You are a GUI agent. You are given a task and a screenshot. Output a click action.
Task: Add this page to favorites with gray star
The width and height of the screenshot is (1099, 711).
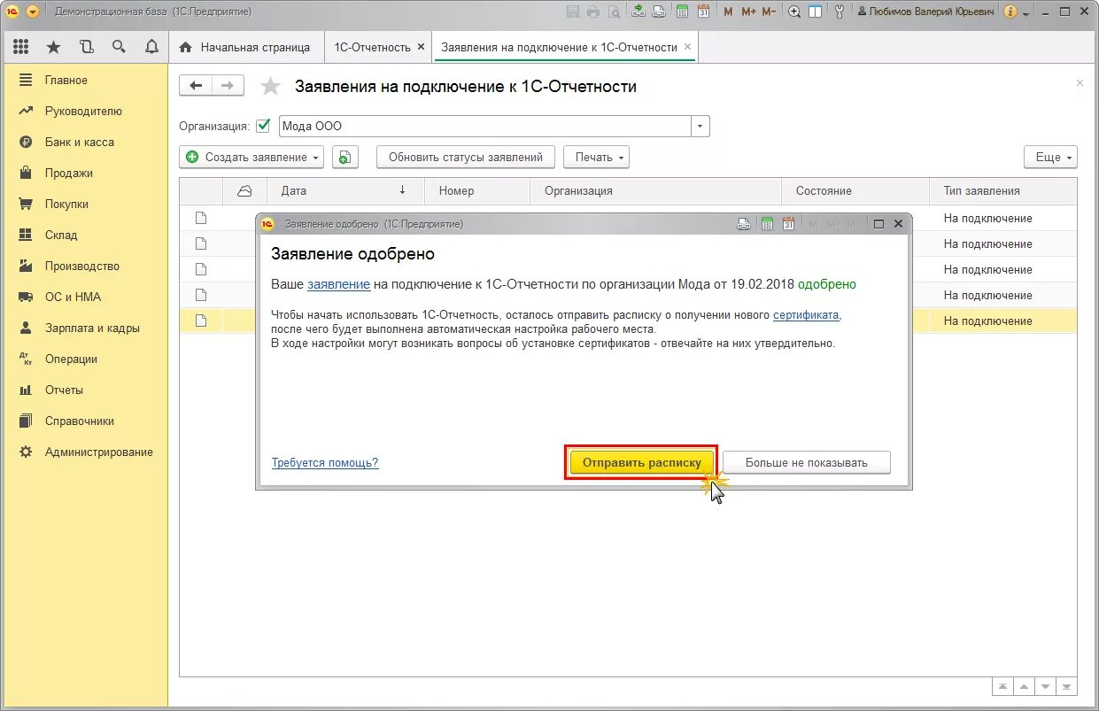(270, 86)
